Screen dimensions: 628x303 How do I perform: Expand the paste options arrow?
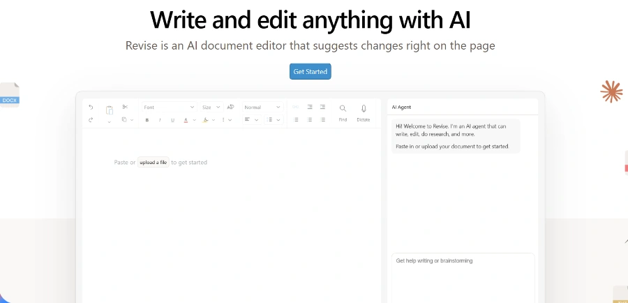[109, 122]
